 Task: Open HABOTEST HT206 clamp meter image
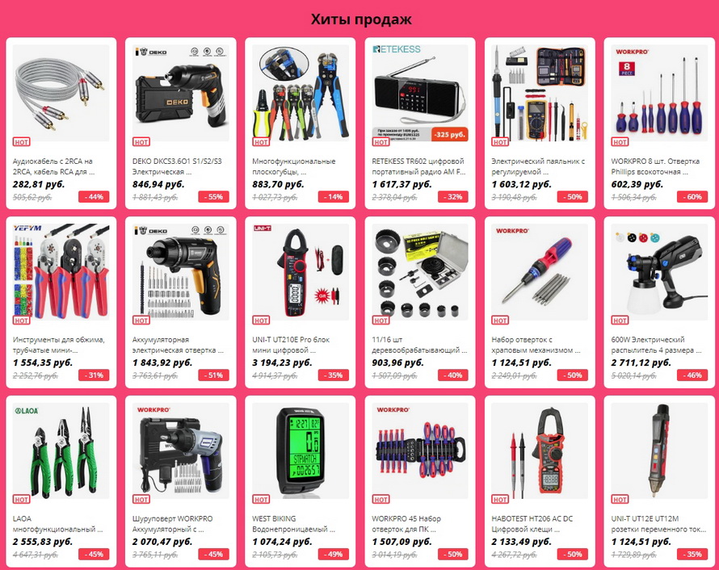tap(540, 451)
